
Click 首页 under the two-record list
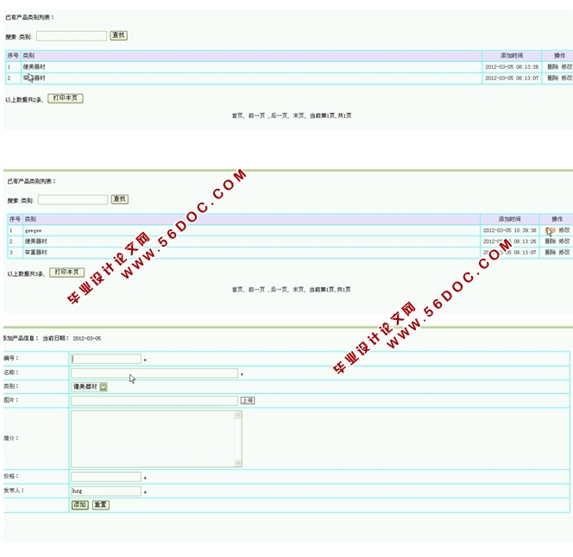coord(236,116)
